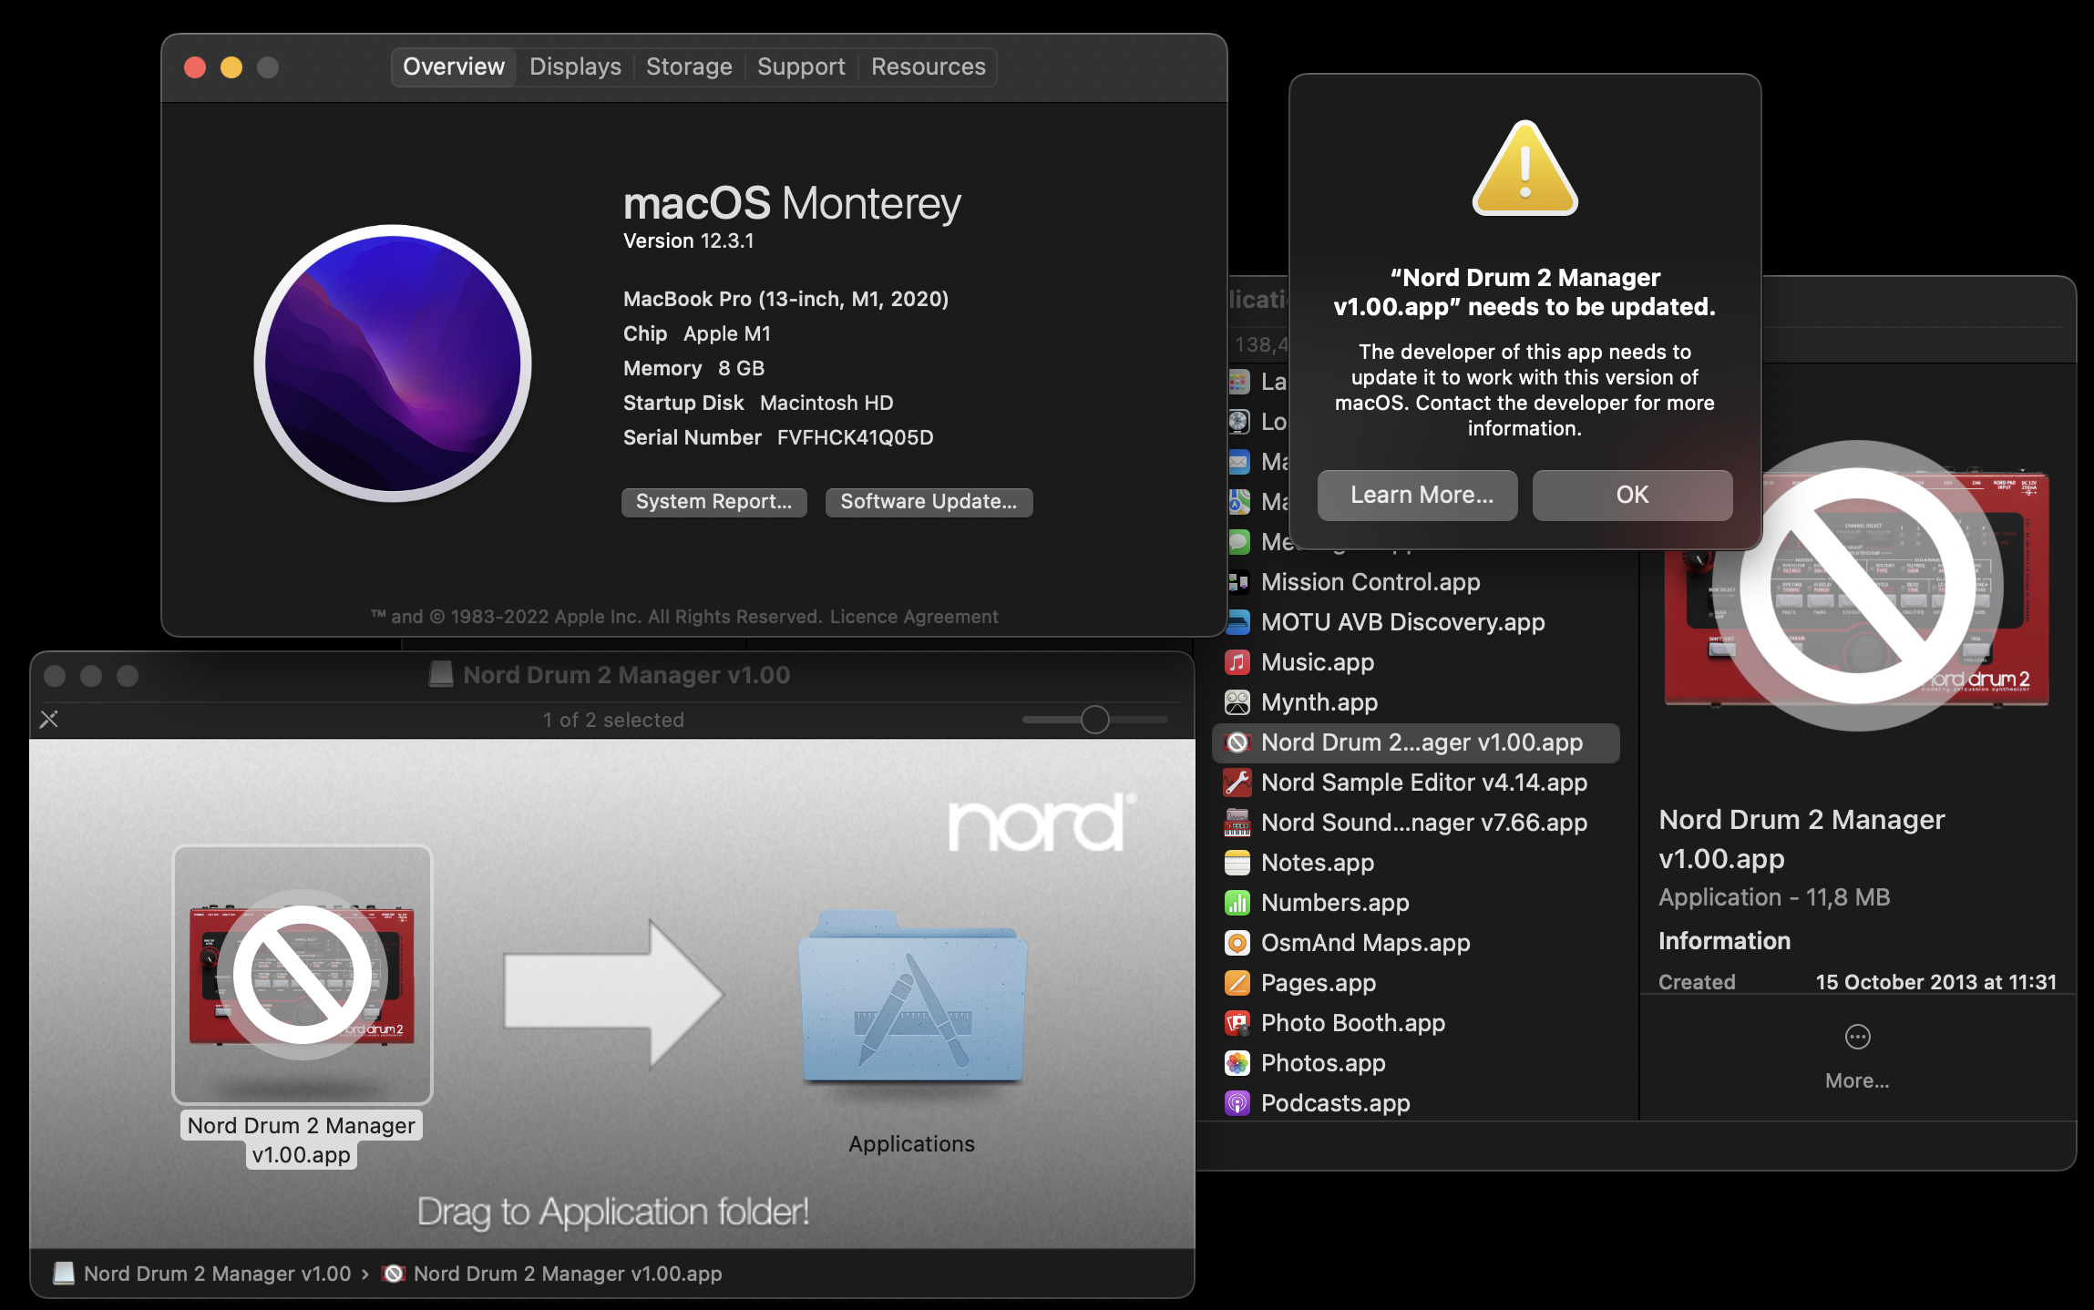
Task: Click the Music app icon in Finder list
Action: (1237, 662)
